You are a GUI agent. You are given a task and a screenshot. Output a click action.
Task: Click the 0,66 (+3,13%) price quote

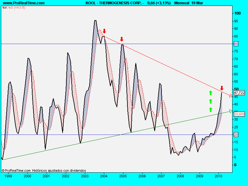click(159, 3)
